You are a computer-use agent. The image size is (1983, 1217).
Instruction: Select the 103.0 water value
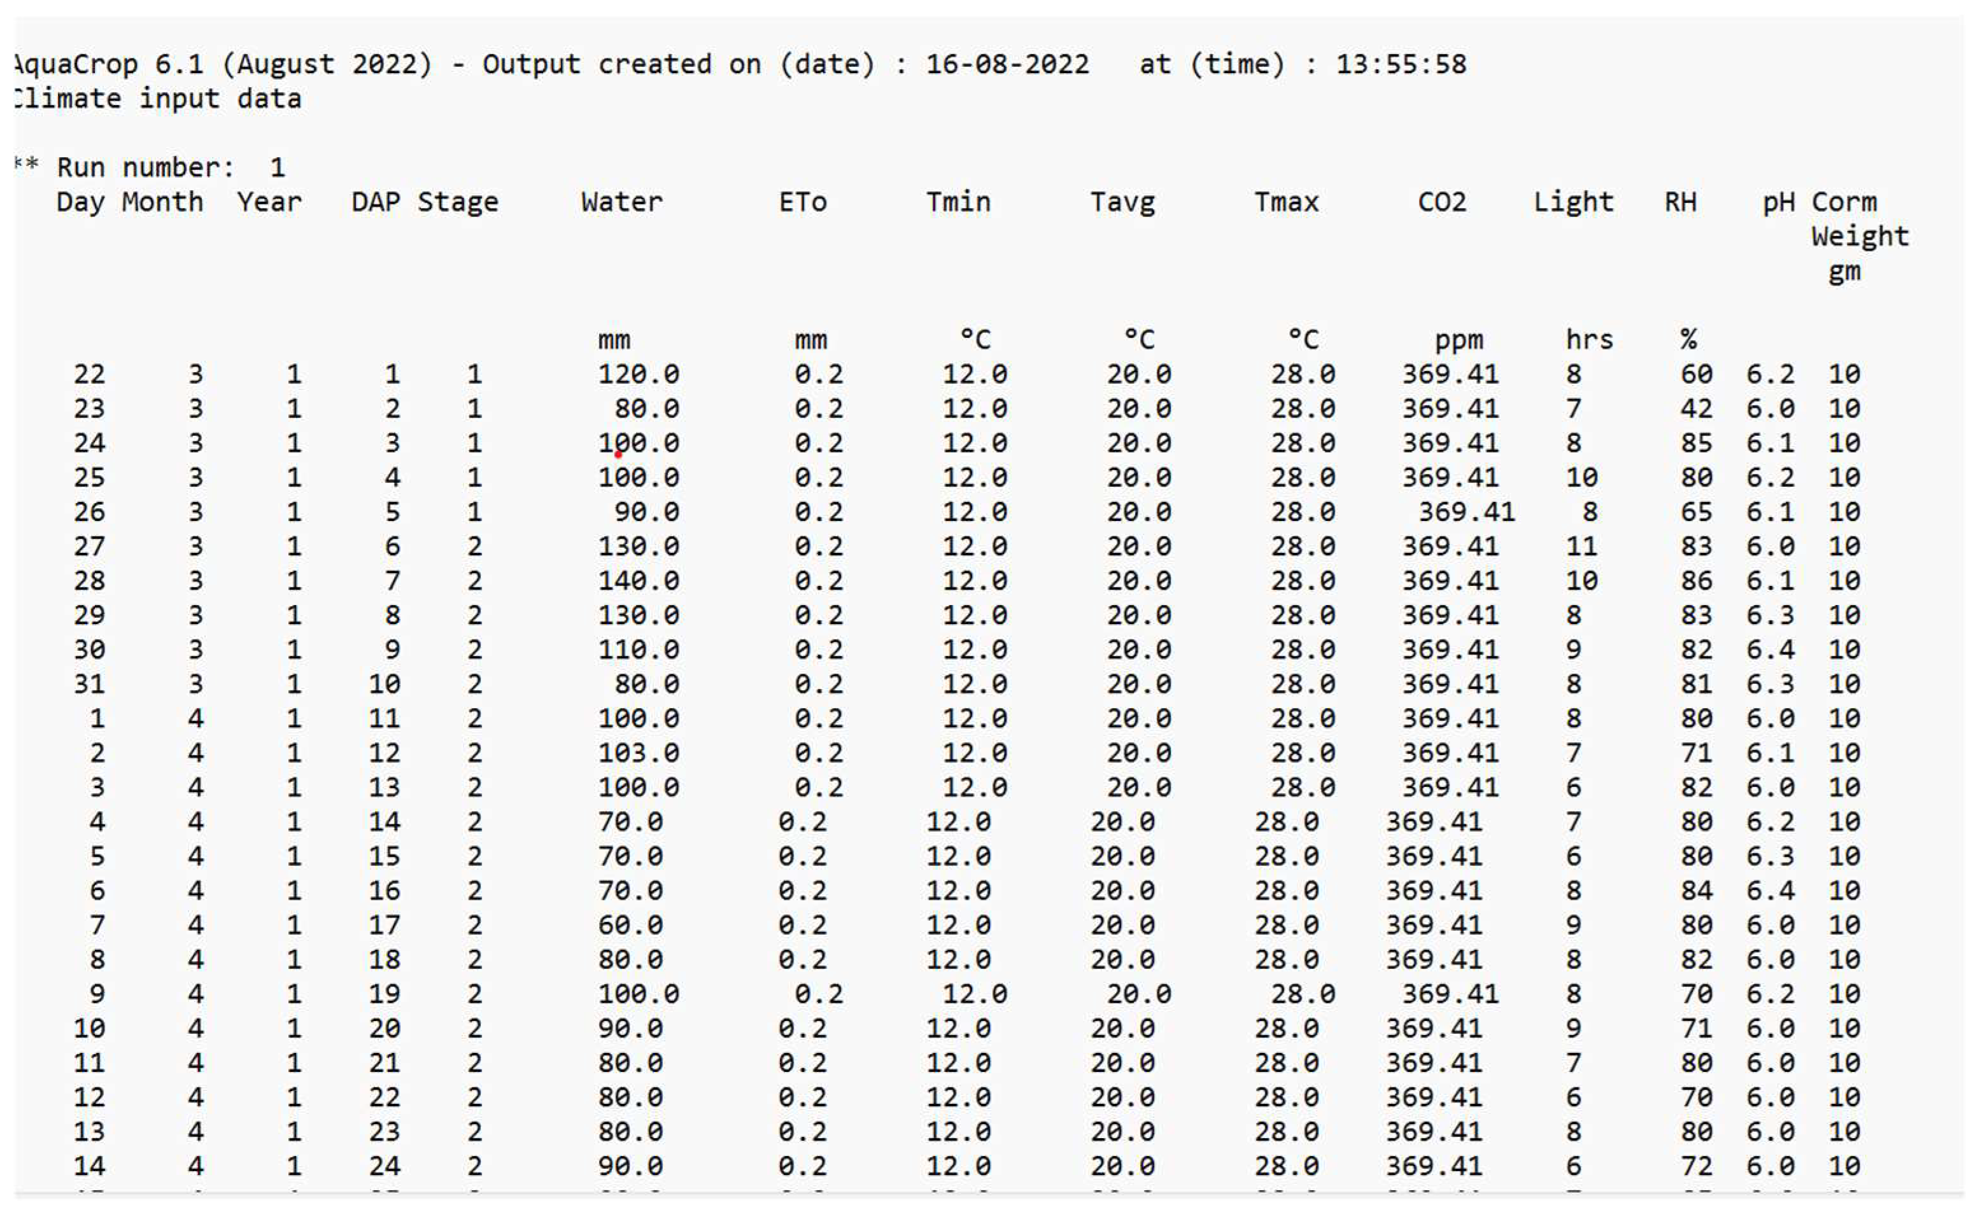click(x=638, y=753)
